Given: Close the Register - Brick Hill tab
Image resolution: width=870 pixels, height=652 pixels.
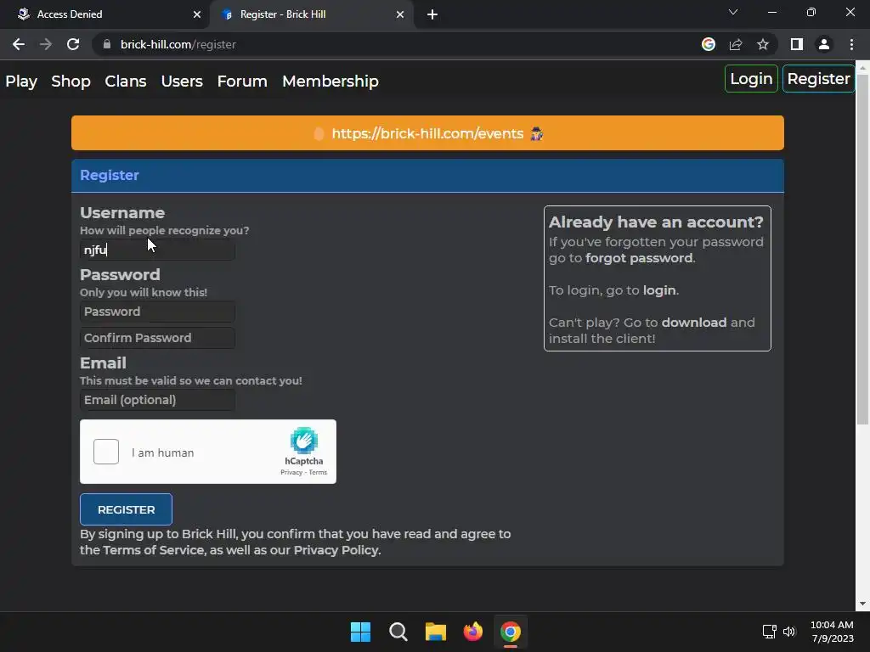Looking at the screenshot, I should point(400,14).
